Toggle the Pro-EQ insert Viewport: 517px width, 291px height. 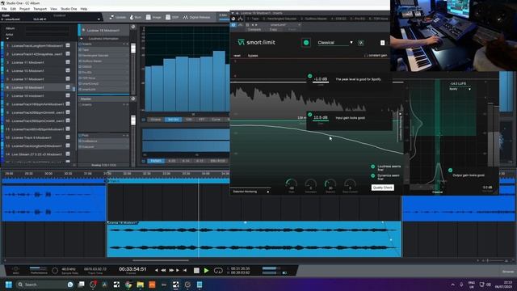coord(80,72)
